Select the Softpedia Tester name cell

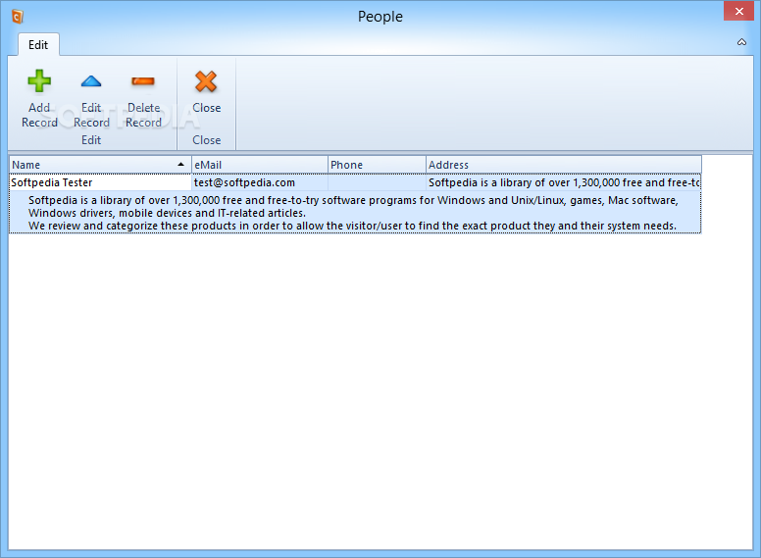[x=100, y=182]
